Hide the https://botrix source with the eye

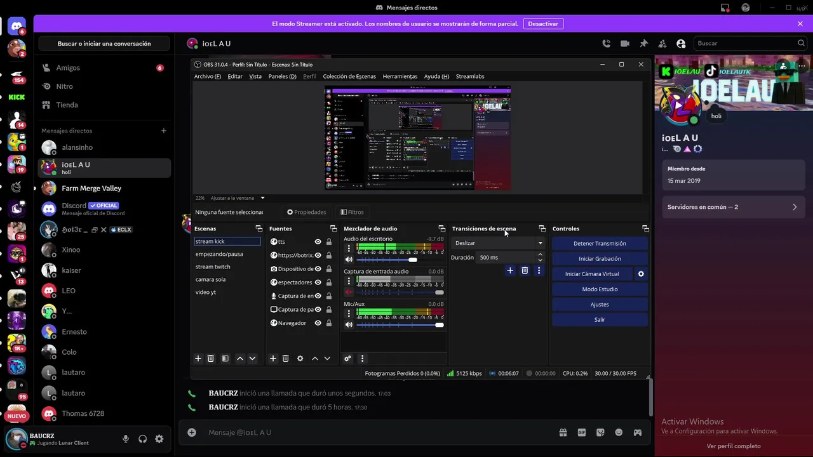(318, 255)
